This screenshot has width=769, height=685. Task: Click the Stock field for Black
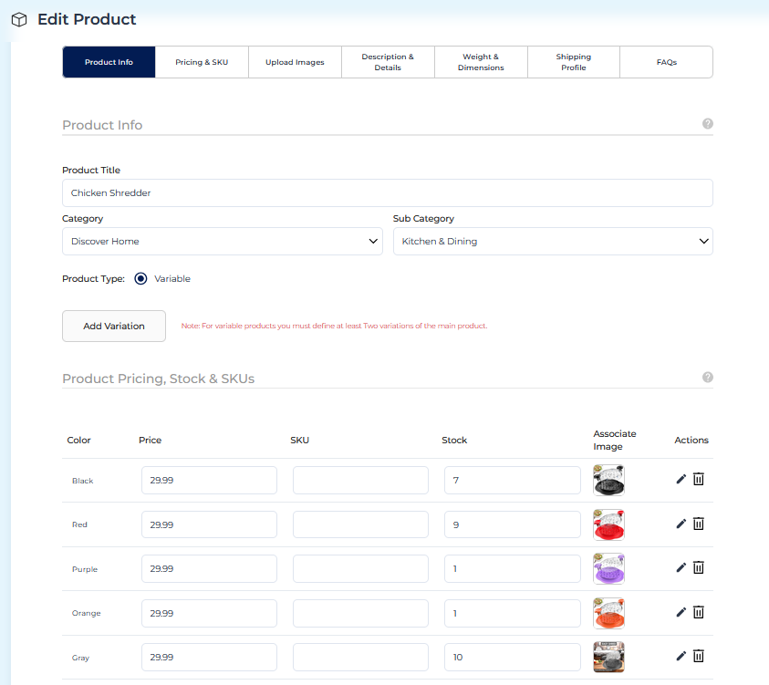(513, 480)
